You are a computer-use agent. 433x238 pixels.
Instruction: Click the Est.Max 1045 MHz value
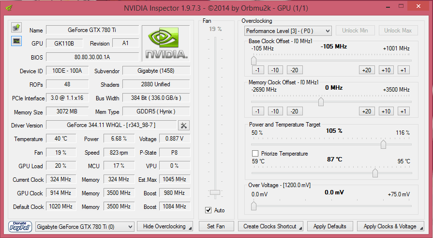[x=175, y=179]
